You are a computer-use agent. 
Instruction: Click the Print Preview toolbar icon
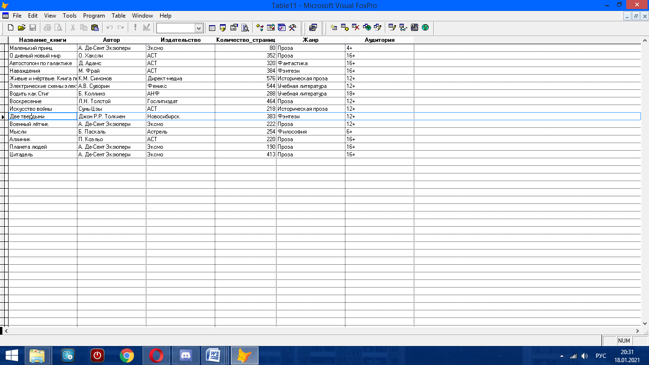[x=58, y=28]
